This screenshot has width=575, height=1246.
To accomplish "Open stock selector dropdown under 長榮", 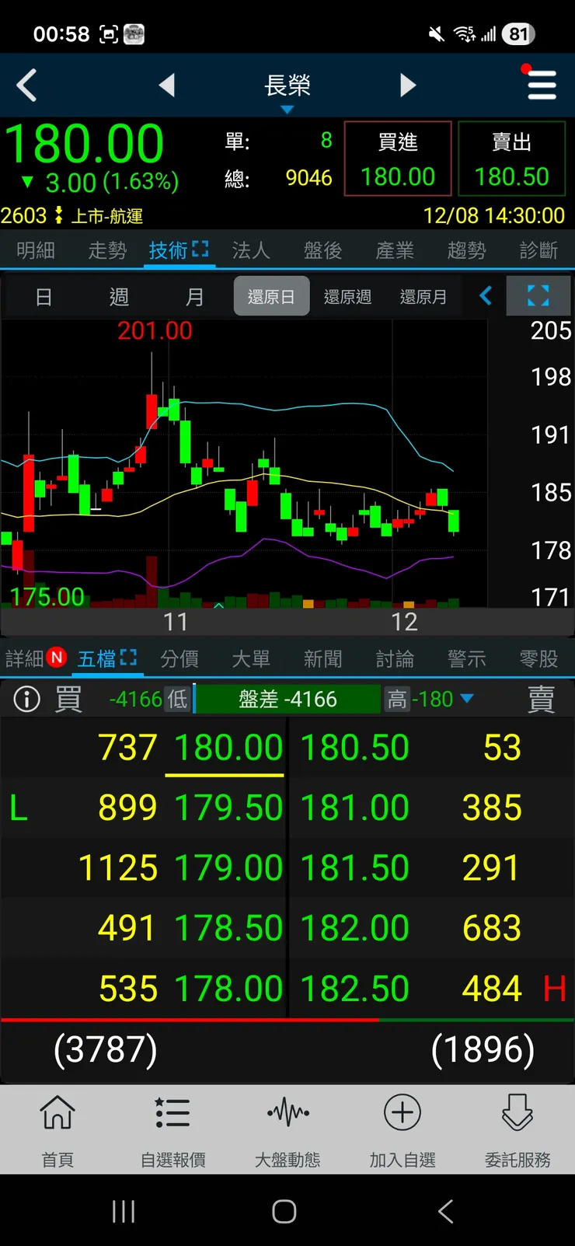I will [287, 110].
